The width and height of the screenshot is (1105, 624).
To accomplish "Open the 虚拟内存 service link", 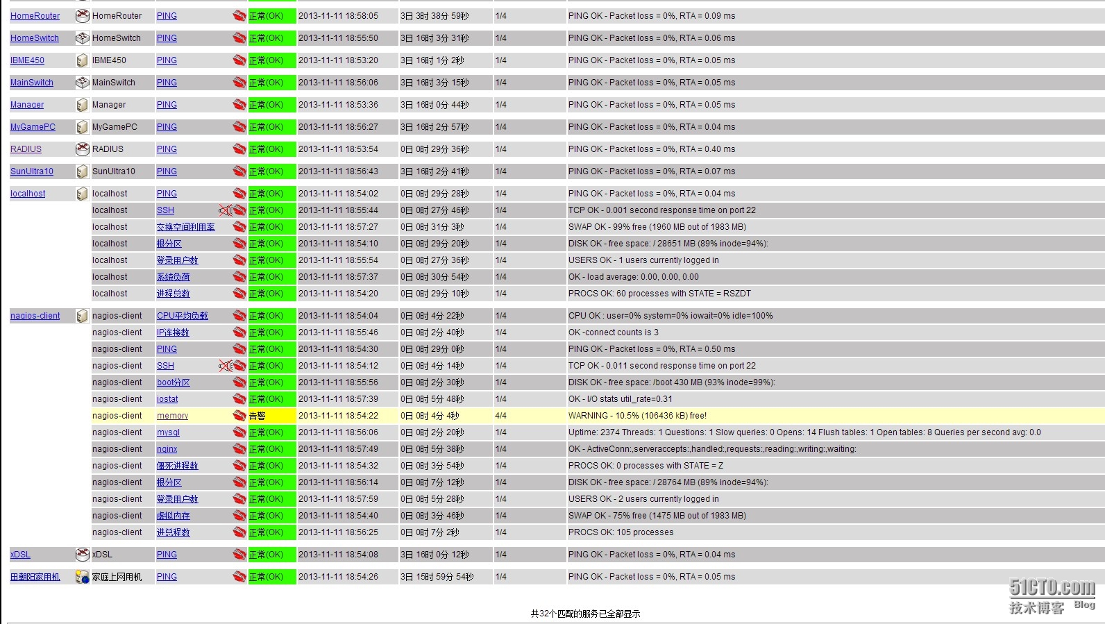I will (174, 516).
